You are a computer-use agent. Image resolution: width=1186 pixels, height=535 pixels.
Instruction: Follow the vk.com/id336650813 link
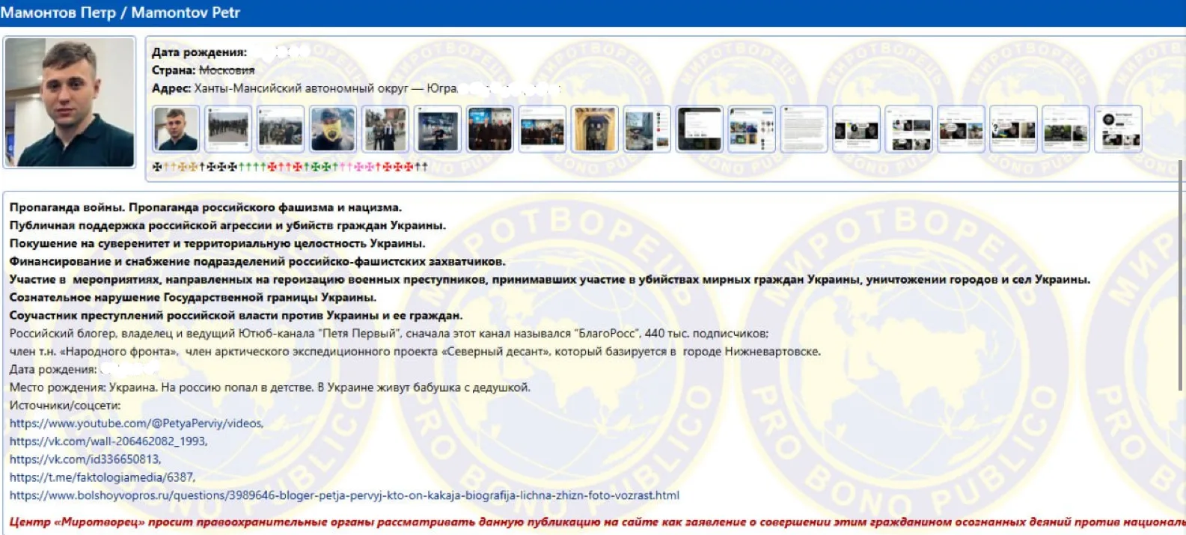pyautogui.click(x=85, y=459)
